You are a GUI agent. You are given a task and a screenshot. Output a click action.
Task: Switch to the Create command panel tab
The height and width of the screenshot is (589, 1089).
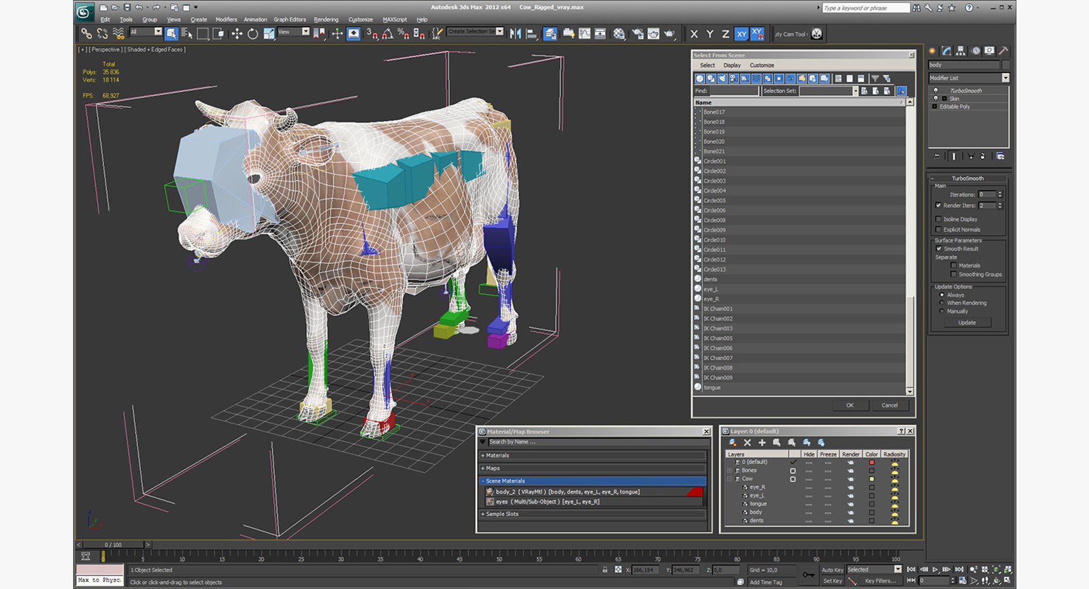click(932, 51)
